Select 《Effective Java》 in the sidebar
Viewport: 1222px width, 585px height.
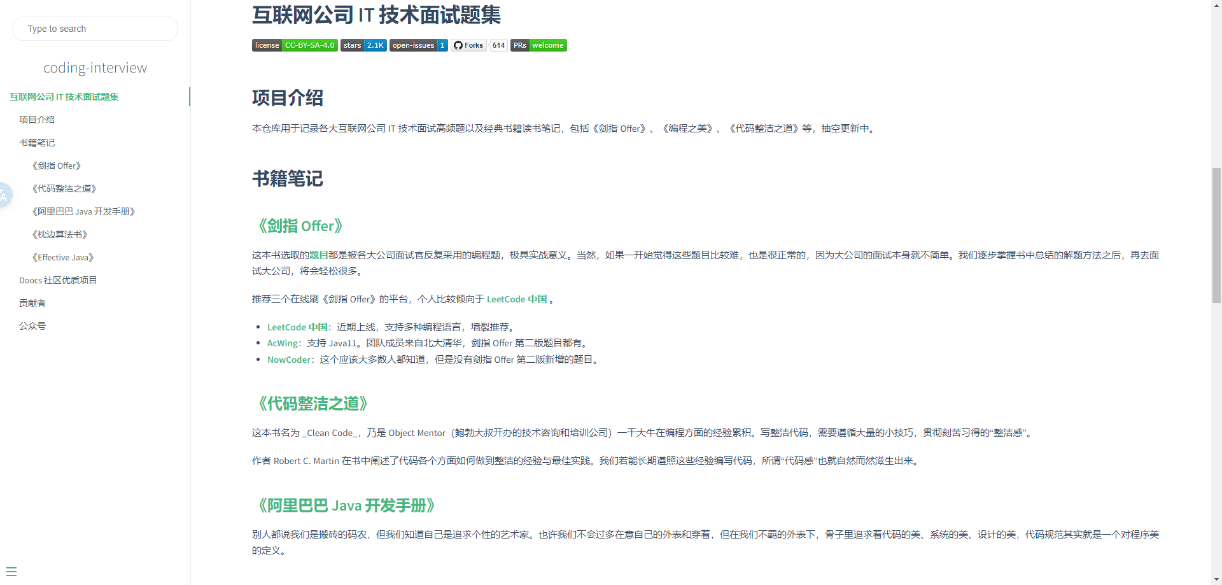point(62,257)
